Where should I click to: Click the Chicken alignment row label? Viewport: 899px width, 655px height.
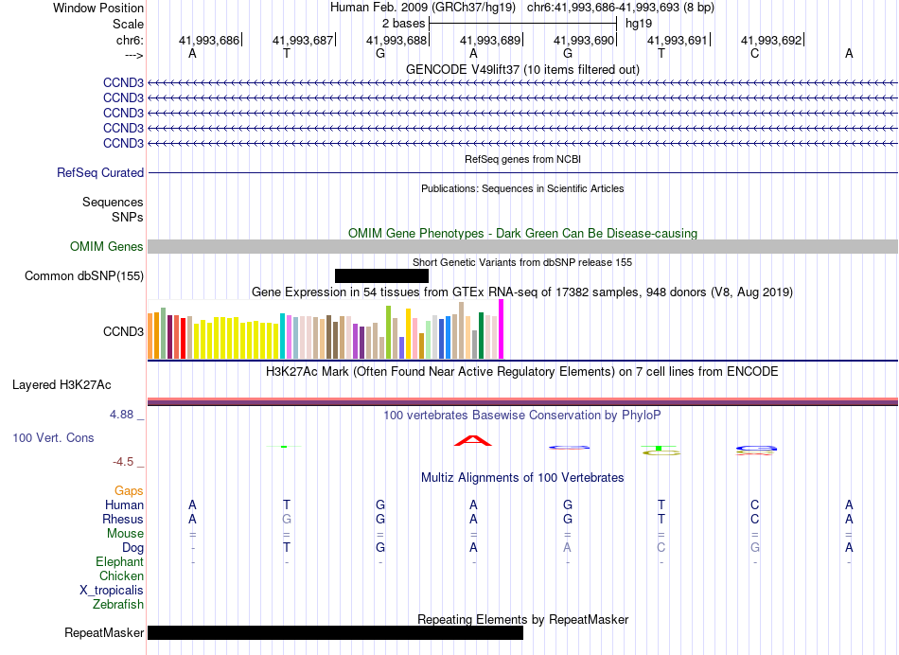121,575
